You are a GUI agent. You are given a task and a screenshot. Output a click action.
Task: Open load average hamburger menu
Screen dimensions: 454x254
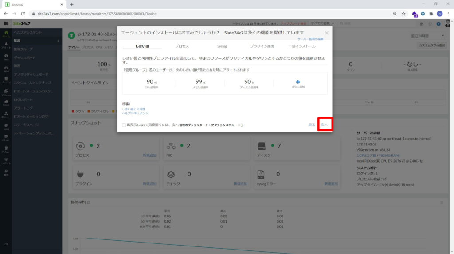442,202
